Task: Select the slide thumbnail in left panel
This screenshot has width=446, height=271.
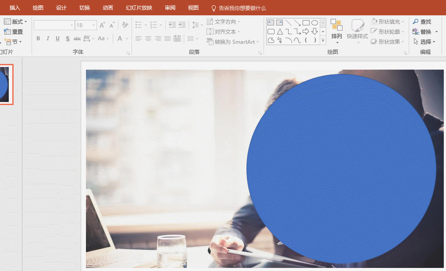Action: (5, 84)
